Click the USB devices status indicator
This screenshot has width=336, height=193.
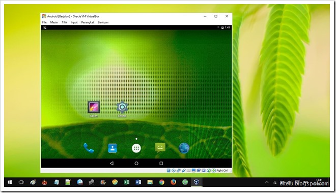(184, 170)
